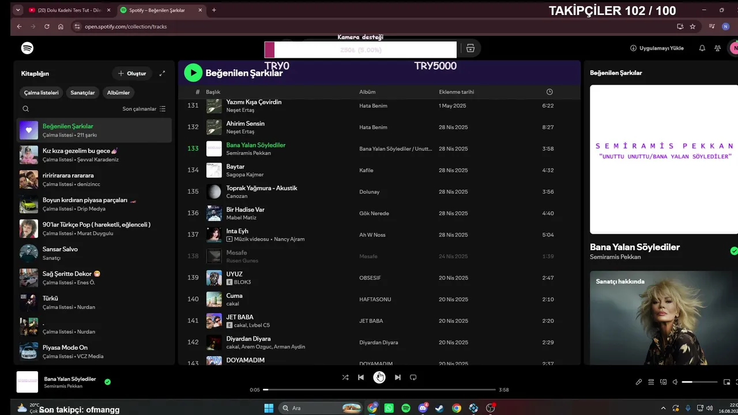Open the Sansar Salvo artist page
Screen dimensions: 738x415
coord(94,253)
